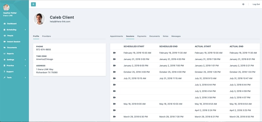
Task: Open Dashboard from the sidebar
Action: [12, 24]
